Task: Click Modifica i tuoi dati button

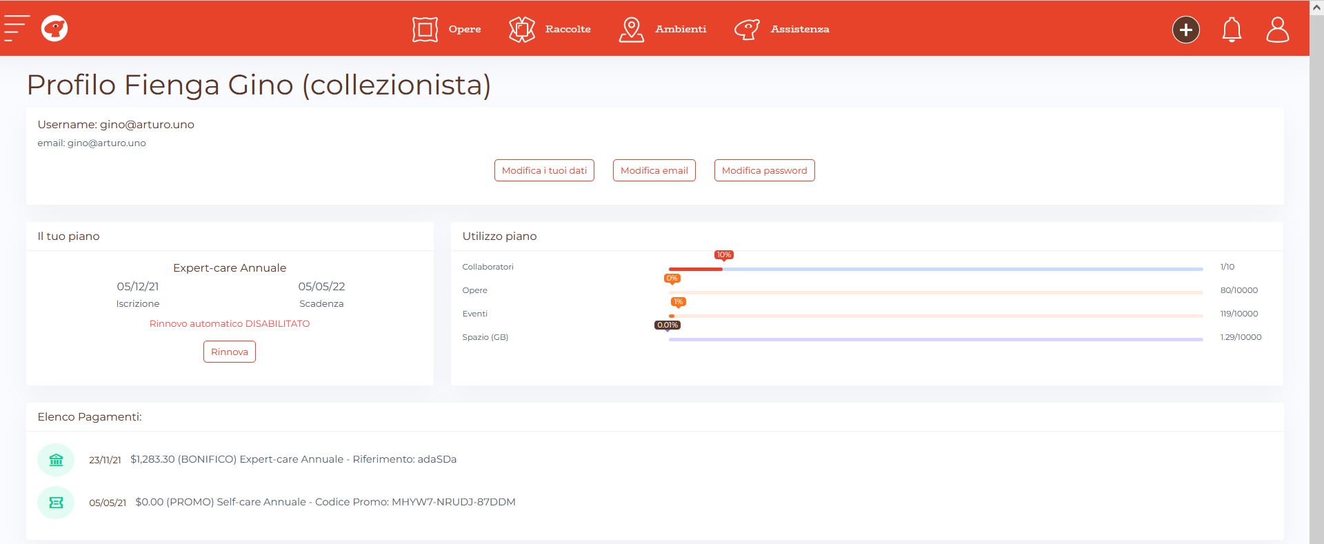Action: (x=544, y=170)
